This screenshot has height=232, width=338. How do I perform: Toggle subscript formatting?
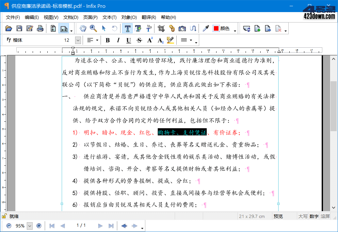pyautogui.click(x=160, y=40)
